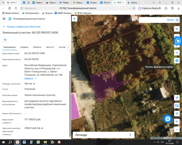Click cadastral value '117 109,63 руб.'
Screen dimensions: 182x145
click(33, 119)
